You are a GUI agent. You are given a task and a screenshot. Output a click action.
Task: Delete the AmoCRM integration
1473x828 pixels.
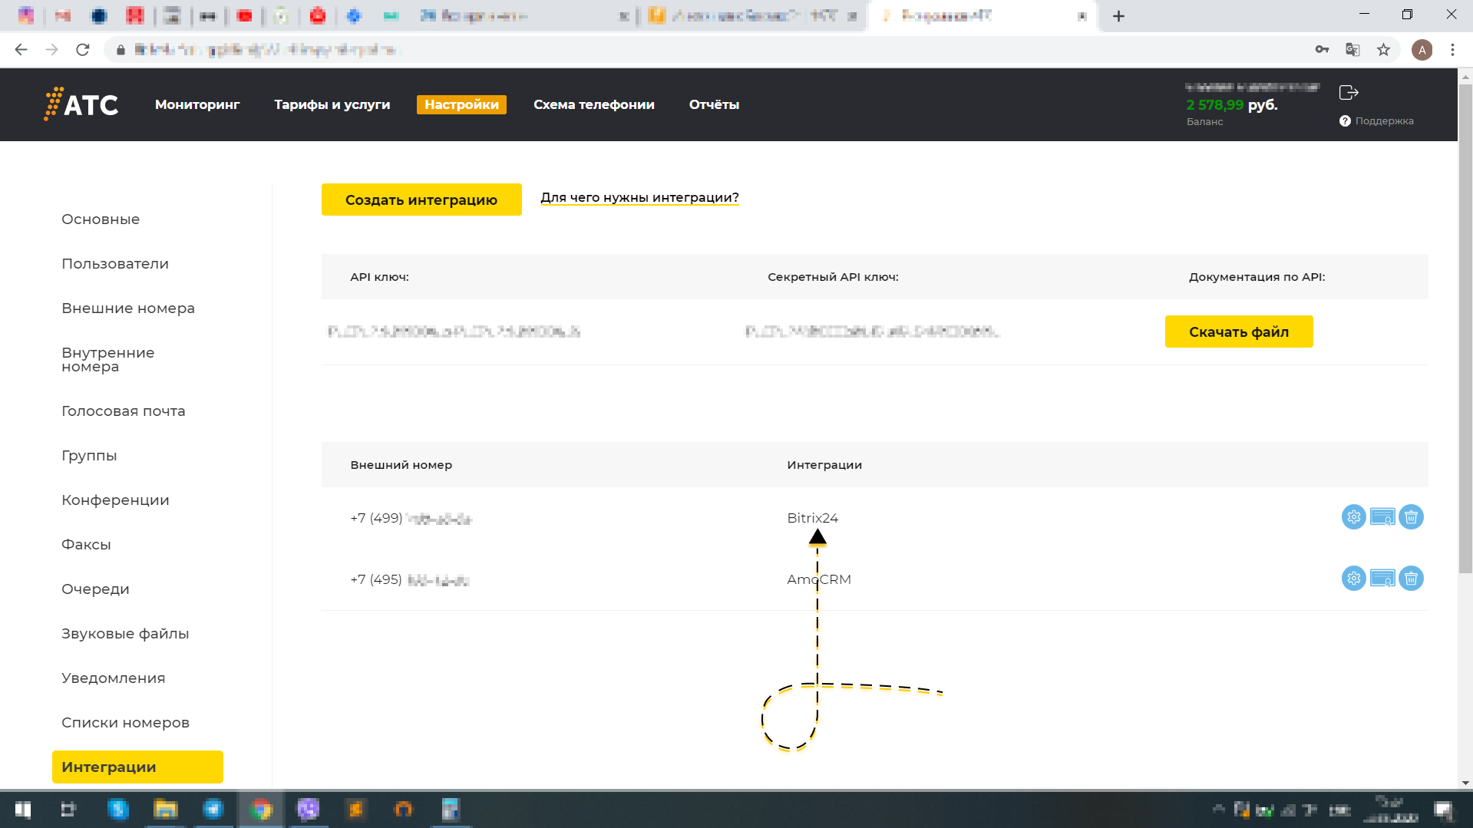pyautogui.click(x=1411, y=579)
